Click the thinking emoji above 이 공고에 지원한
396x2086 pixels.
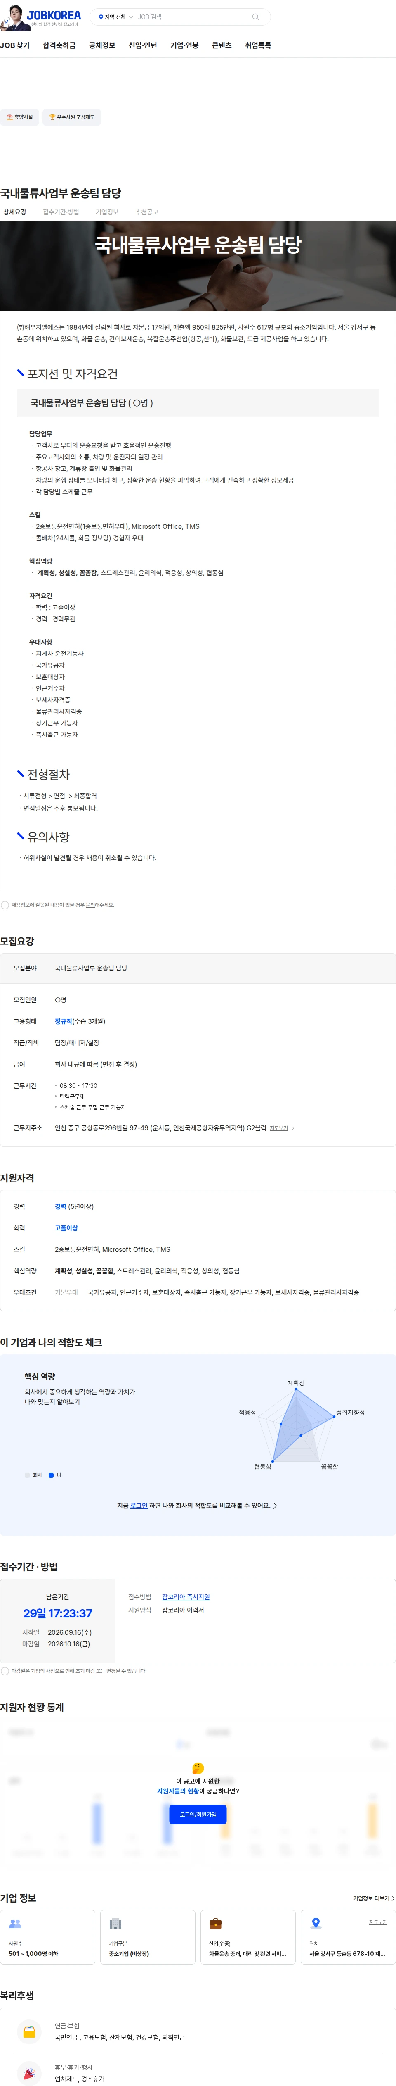click(198, 1768)
